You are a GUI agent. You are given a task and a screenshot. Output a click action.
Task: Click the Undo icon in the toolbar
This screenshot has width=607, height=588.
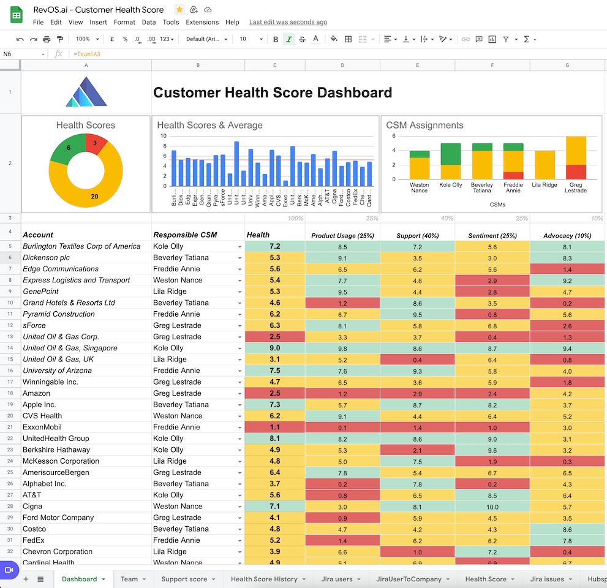[x=20, y=39]
